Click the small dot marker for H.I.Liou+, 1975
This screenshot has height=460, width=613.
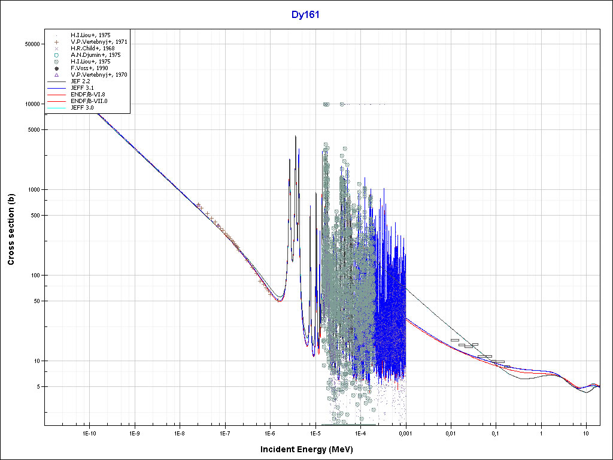click(x=56, y=35)
